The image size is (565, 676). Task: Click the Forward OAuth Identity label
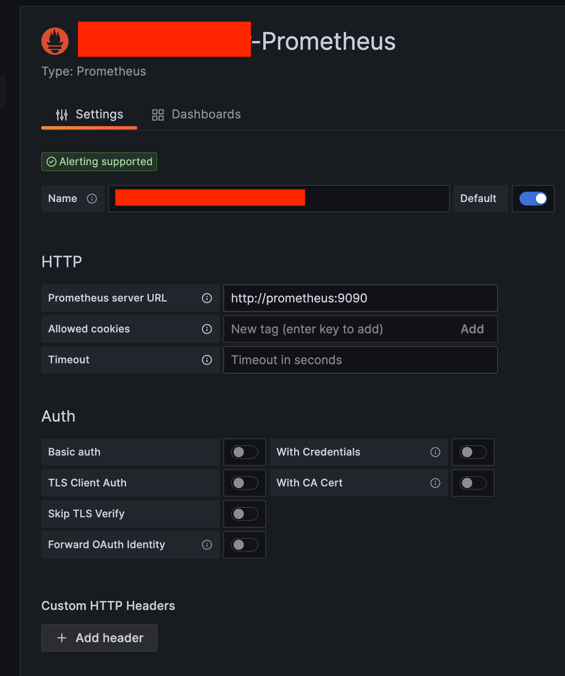(106, 545)
